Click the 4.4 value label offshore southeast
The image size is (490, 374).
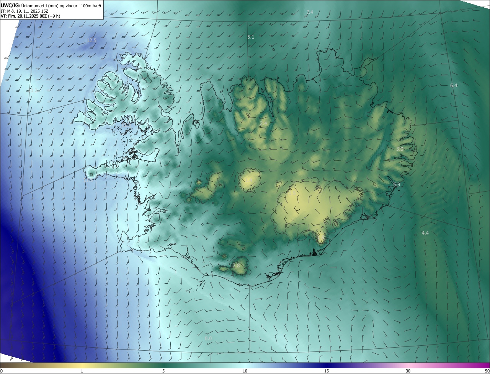click(425, 233)
